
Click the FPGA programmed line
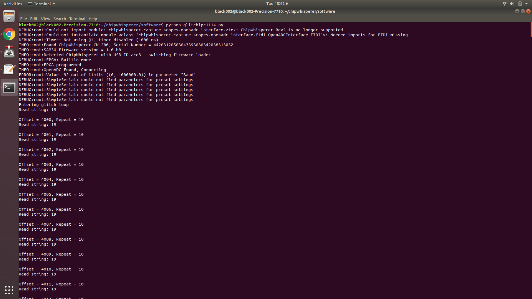click(x=50, y=65)
